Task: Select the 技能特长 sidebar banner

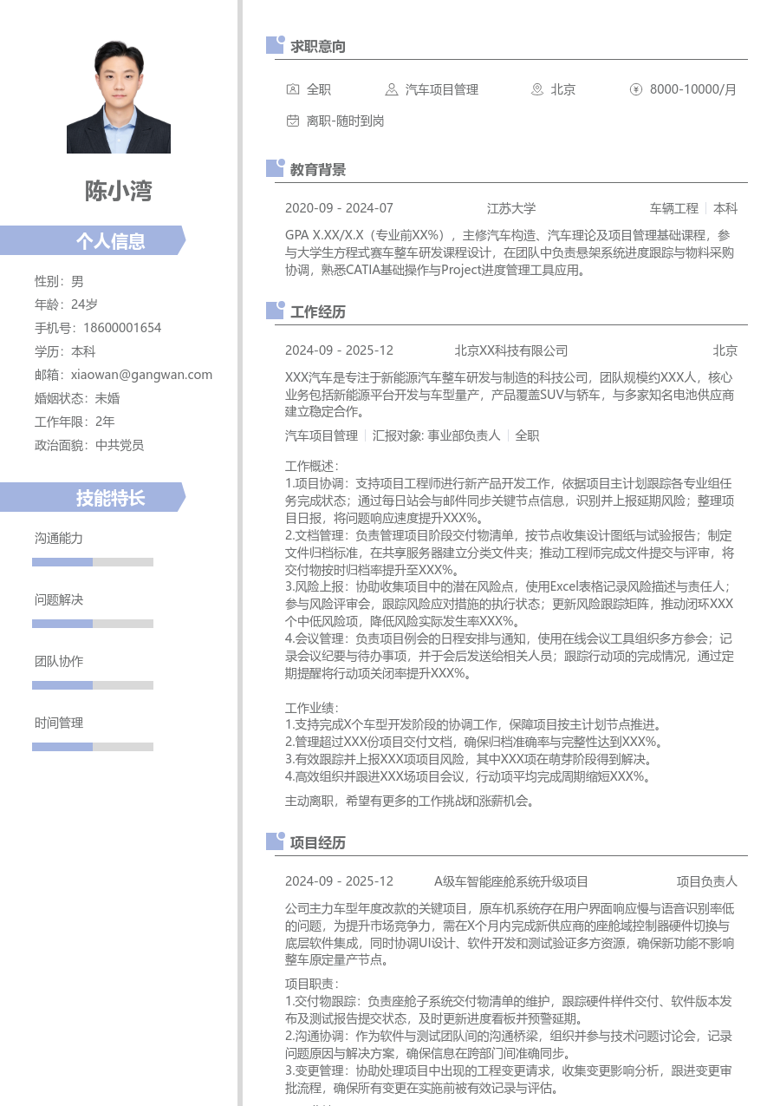Action: tap(93, 498)
